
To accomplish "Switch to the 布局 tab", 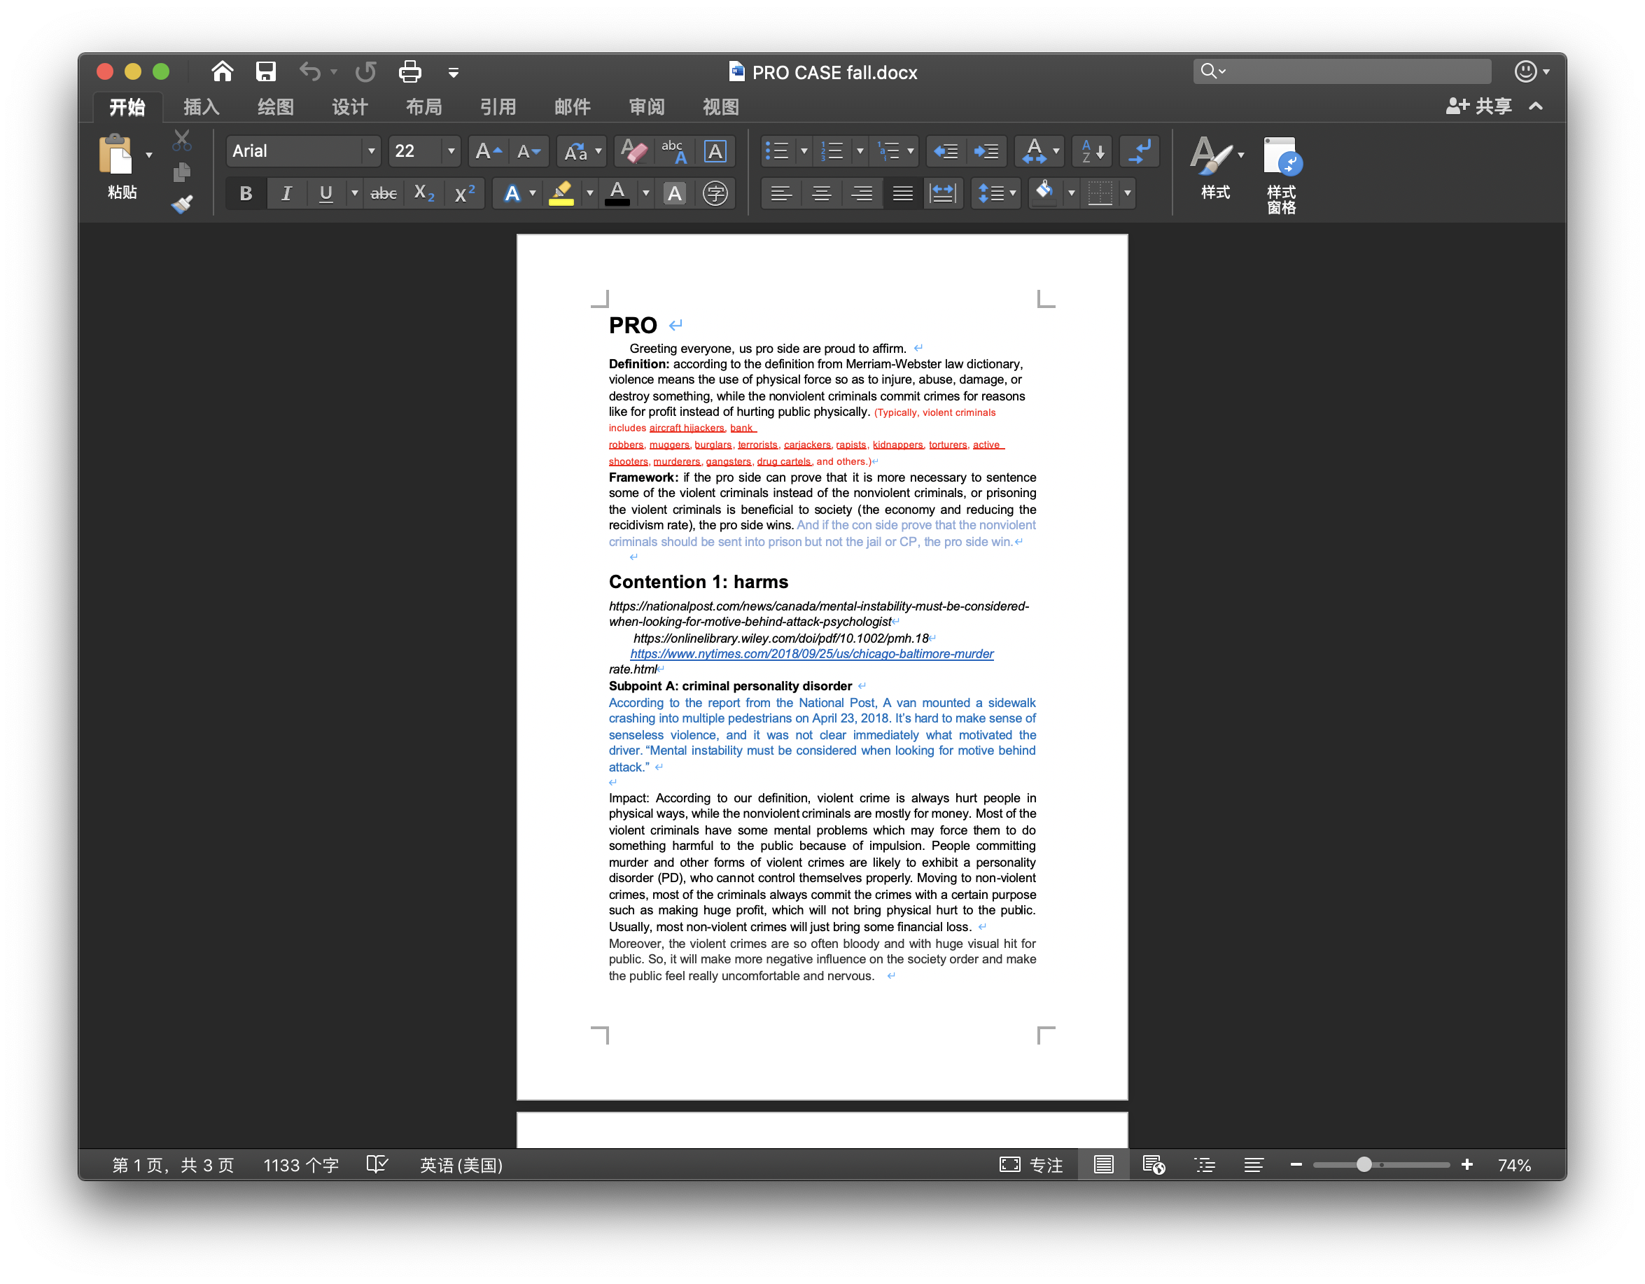I will [x=423, y=107].
